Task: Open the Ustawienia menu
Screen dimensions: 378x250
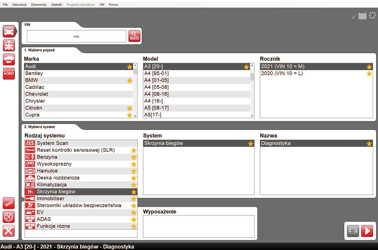Action: (x=19, y=5)
